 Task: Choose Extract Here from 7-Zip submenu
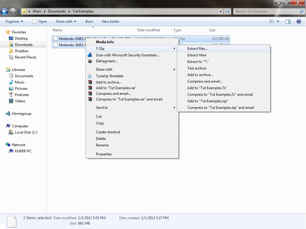(x=197, y=55)
